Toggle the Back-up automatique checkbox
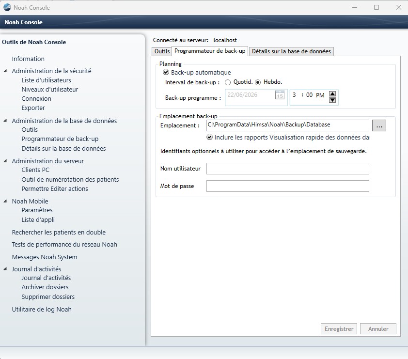The width and height of the screenshot is (408, 359). [166, 72]
